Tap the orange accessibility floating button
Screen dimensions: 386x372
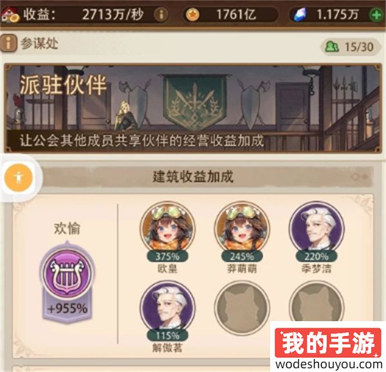point(19,178)
